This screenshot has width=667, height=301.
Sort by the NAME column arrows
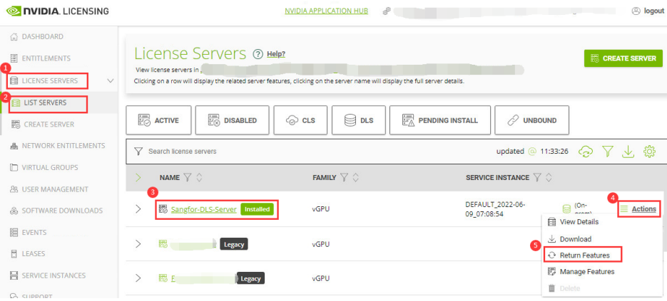(200, 177)
